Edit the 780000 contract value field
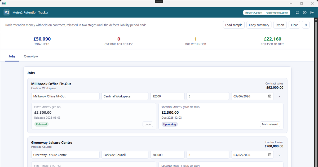 (x=167, y=155)
